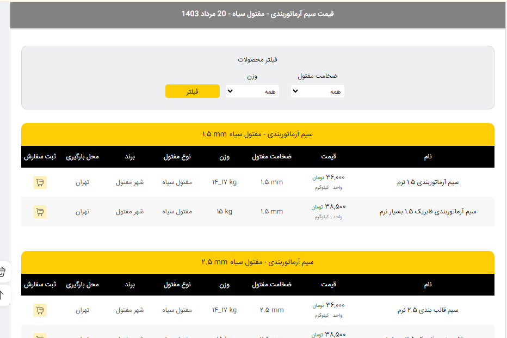Open the floating shopping basket on left edge
This screenshot has width=507, height=338.
3,271
